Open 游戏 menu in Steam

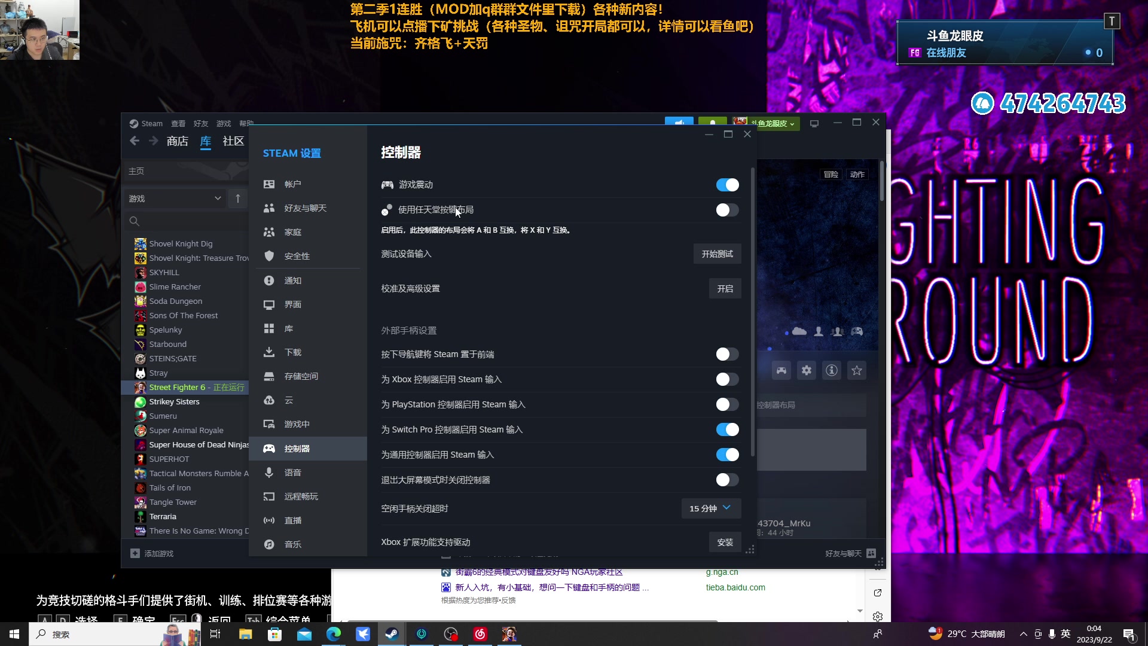(x=224, y=123)
